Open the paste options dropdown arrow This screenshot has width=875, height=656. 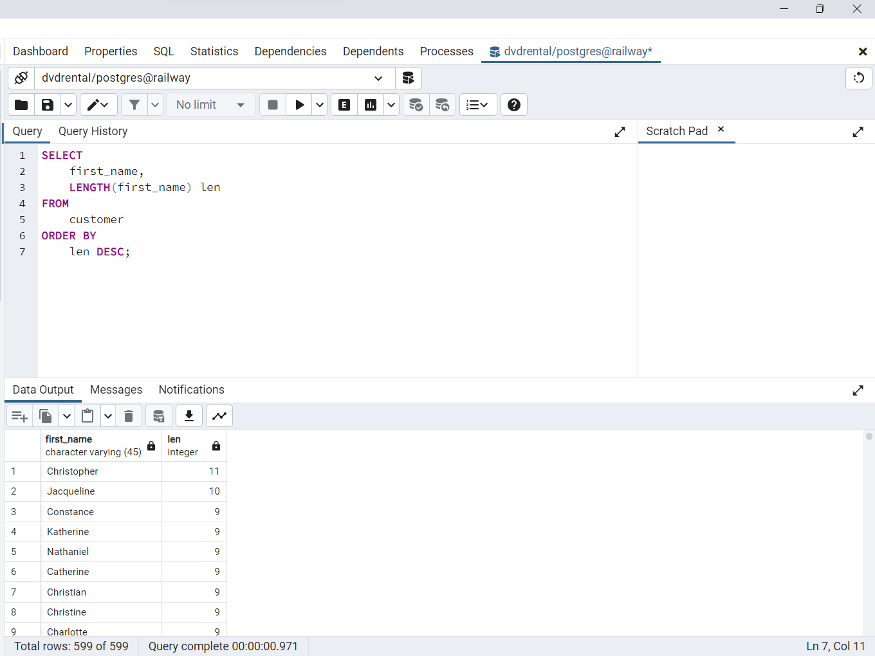(108, 416)
